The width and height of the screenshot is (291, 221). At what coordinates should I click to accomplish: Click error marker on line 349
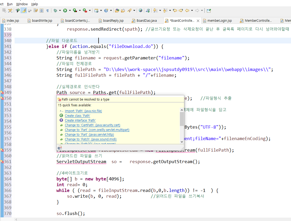pyautogui.click(x=2, y=92)
